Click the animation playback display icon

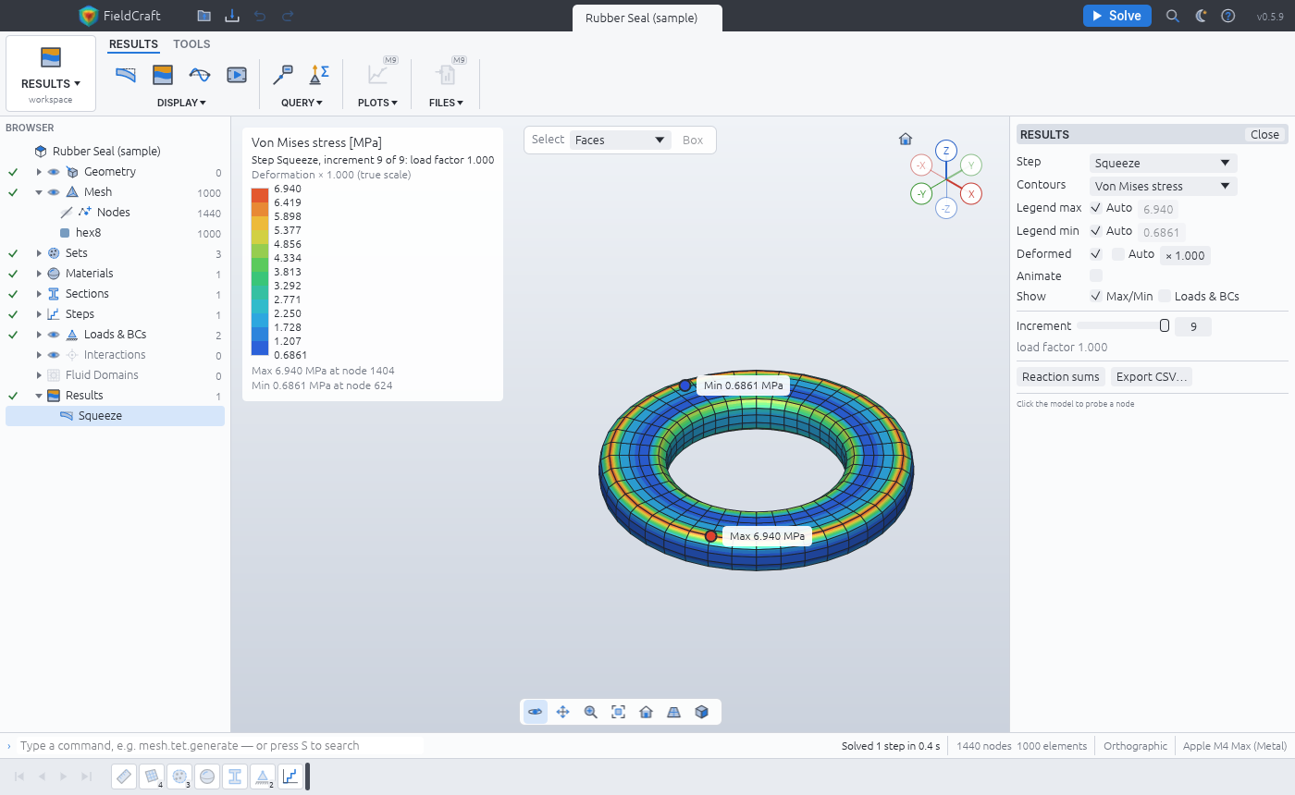(237, 74)
